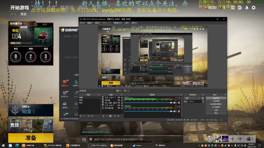Click 开始推流 start streaming button

(x=216, y=98)
